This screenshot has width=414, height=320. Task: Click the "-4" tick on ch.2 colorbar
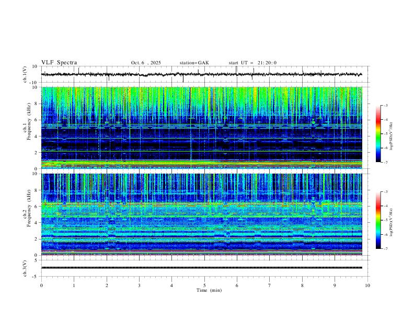[x=385, y=206]
